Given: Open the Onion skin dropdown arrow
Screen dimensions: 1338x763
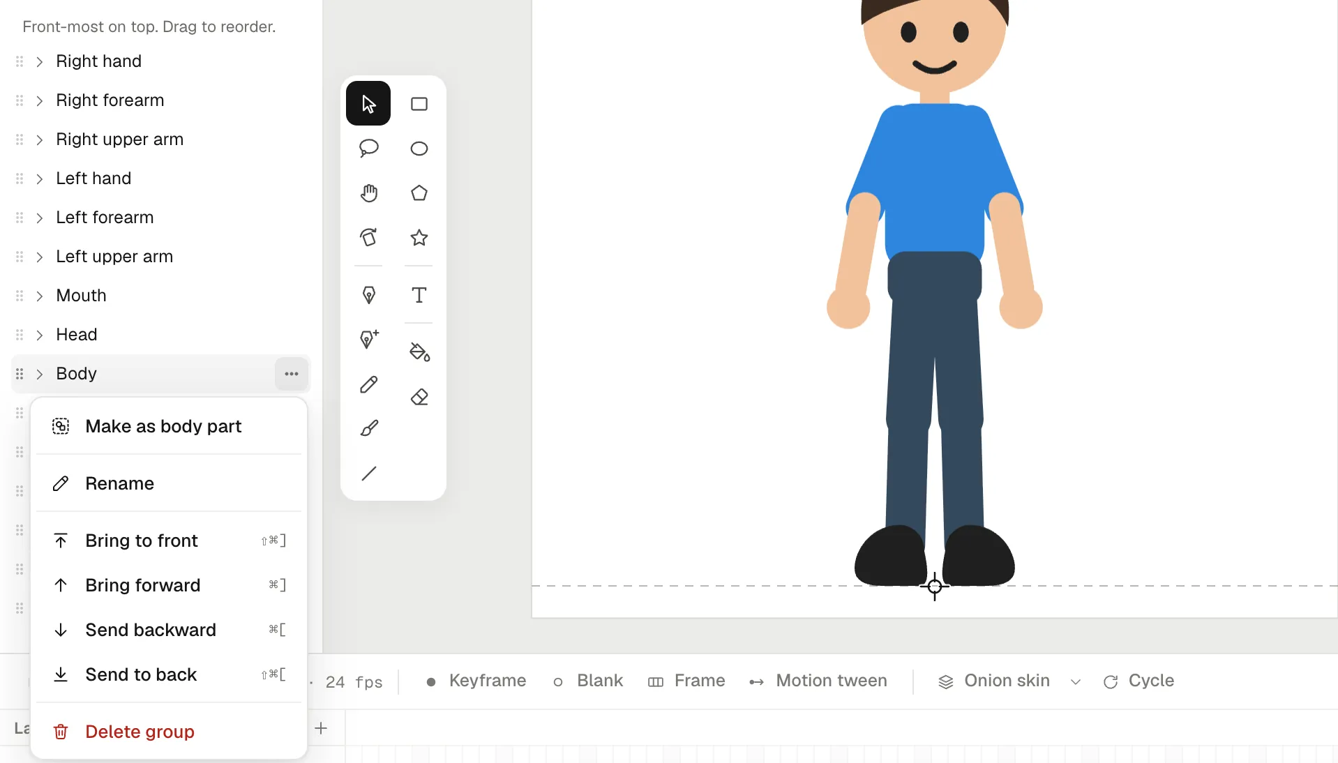Looking at the screenshot, I should coord(1075,681).
